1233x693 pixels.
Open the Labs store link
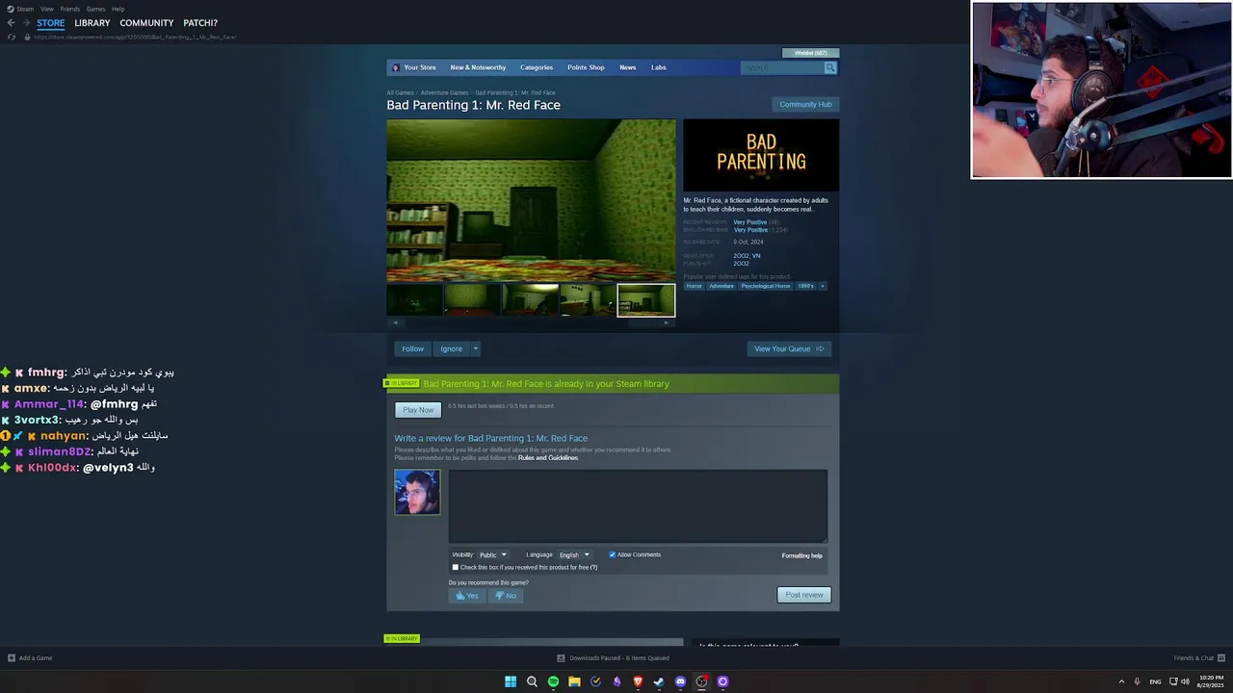659,67
